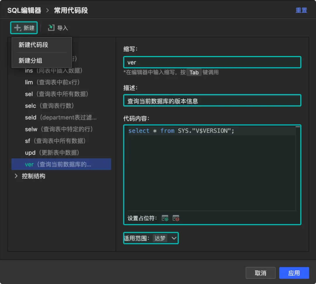316x284 pixels.
Task: Click the 达梦 scope tag
Action: tap(160, 239)
